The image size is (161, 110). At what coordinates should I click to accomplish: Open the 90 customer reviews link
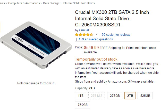(x=116, y=35)
